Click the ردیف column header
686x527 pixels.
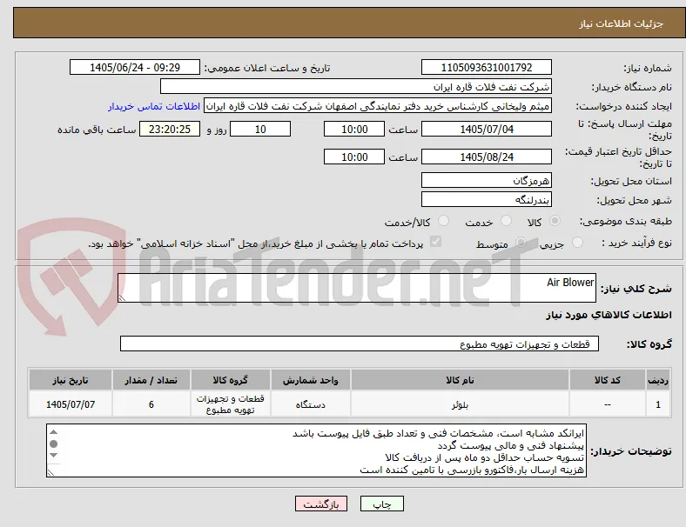click(658, 380)
